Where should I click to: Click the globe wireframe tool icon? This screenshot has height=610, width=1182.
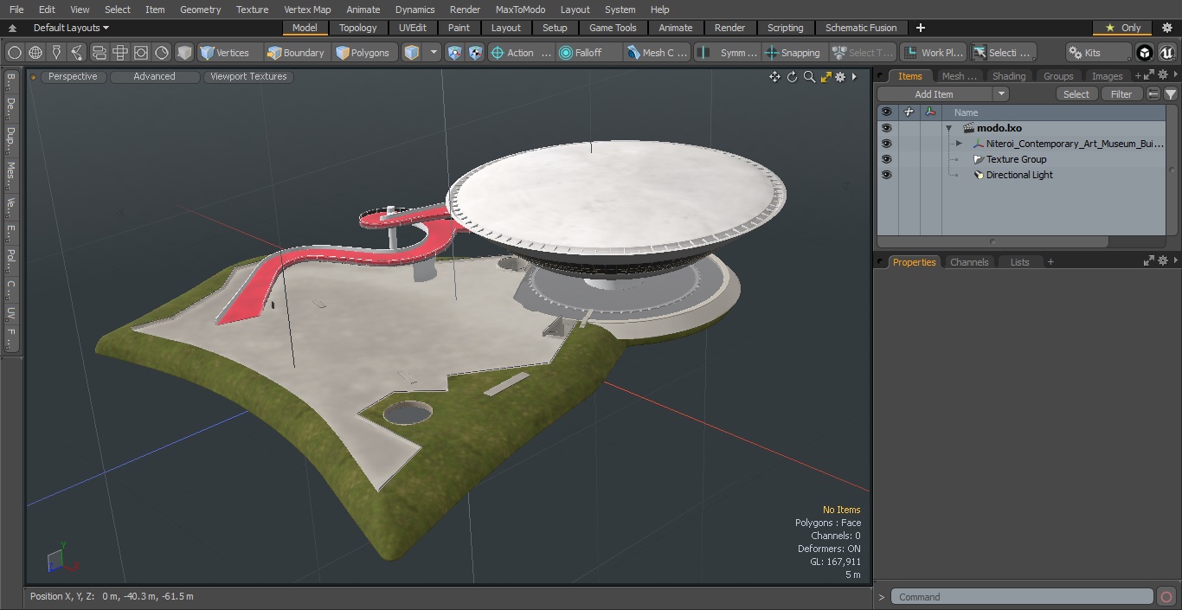35,53
